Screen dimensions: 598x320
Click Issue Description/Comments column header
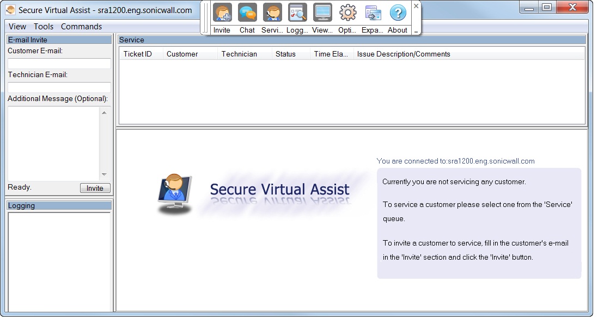click(469, 54)
